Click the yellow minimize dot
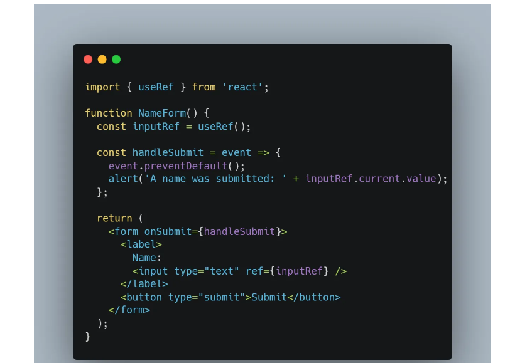The width and height of the screenshot is (532, 363). (102, 60)
